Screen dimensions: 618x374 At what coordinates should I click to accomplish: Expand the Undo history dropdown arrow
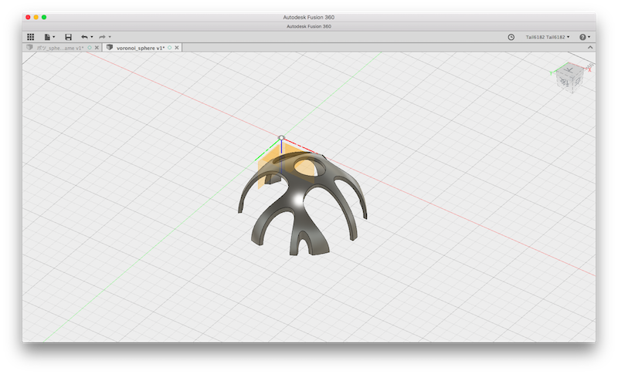tap(92, 37)
